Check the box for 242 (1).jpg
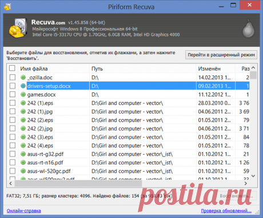The width and height of the screenshot is (263, 218). [13, 111]
